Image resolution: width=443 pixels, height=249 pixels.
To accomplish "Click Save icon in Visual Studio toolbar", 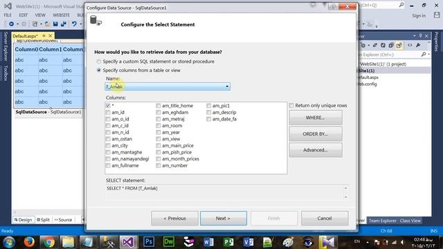I will tap(55, 24).
